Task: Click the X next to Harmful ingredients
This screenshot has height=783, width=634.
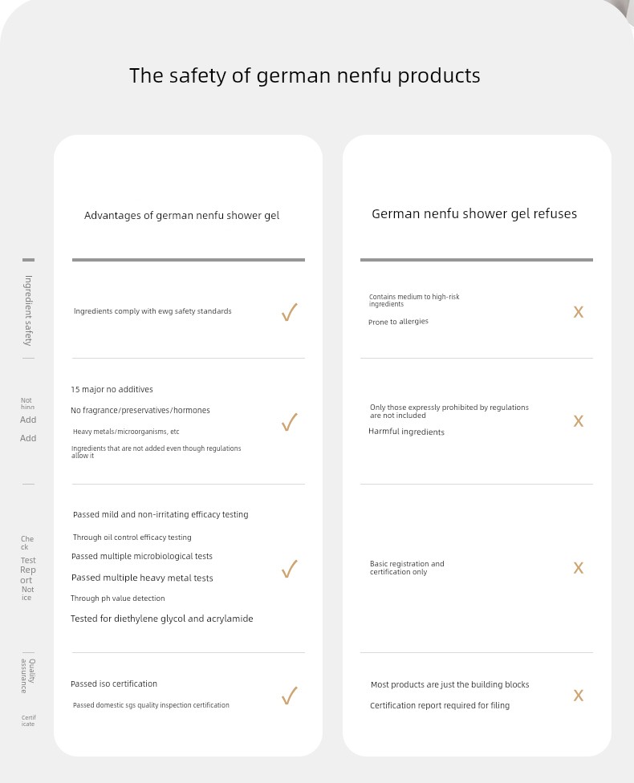Action: (x=579, y=421)
